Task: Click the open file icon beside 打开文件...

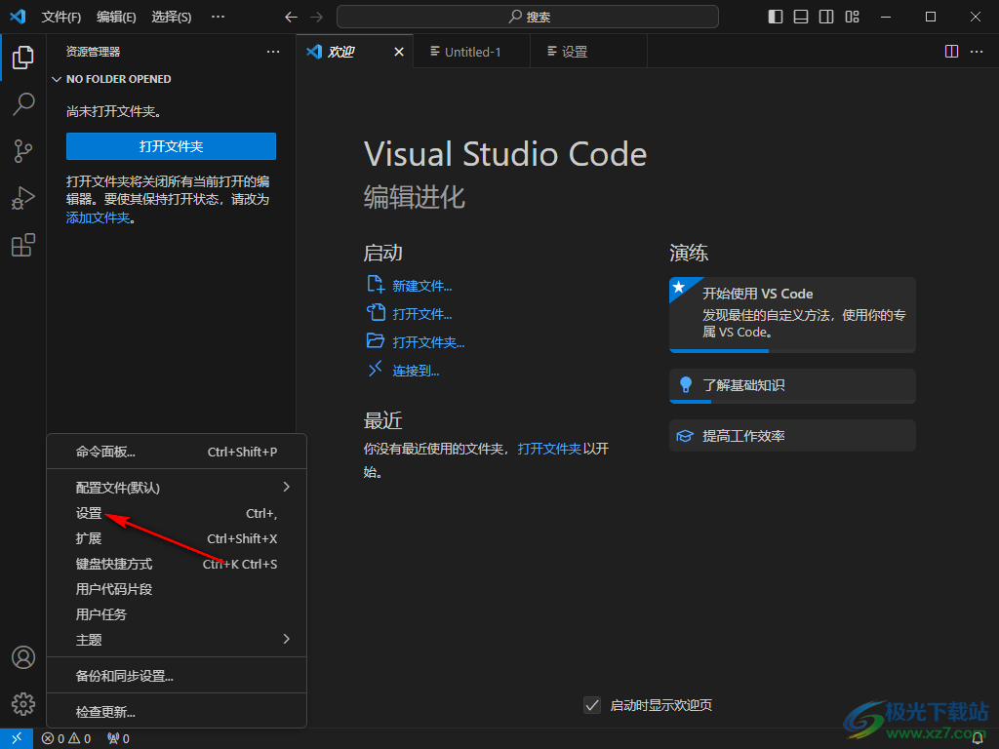Action: [376, 312]
